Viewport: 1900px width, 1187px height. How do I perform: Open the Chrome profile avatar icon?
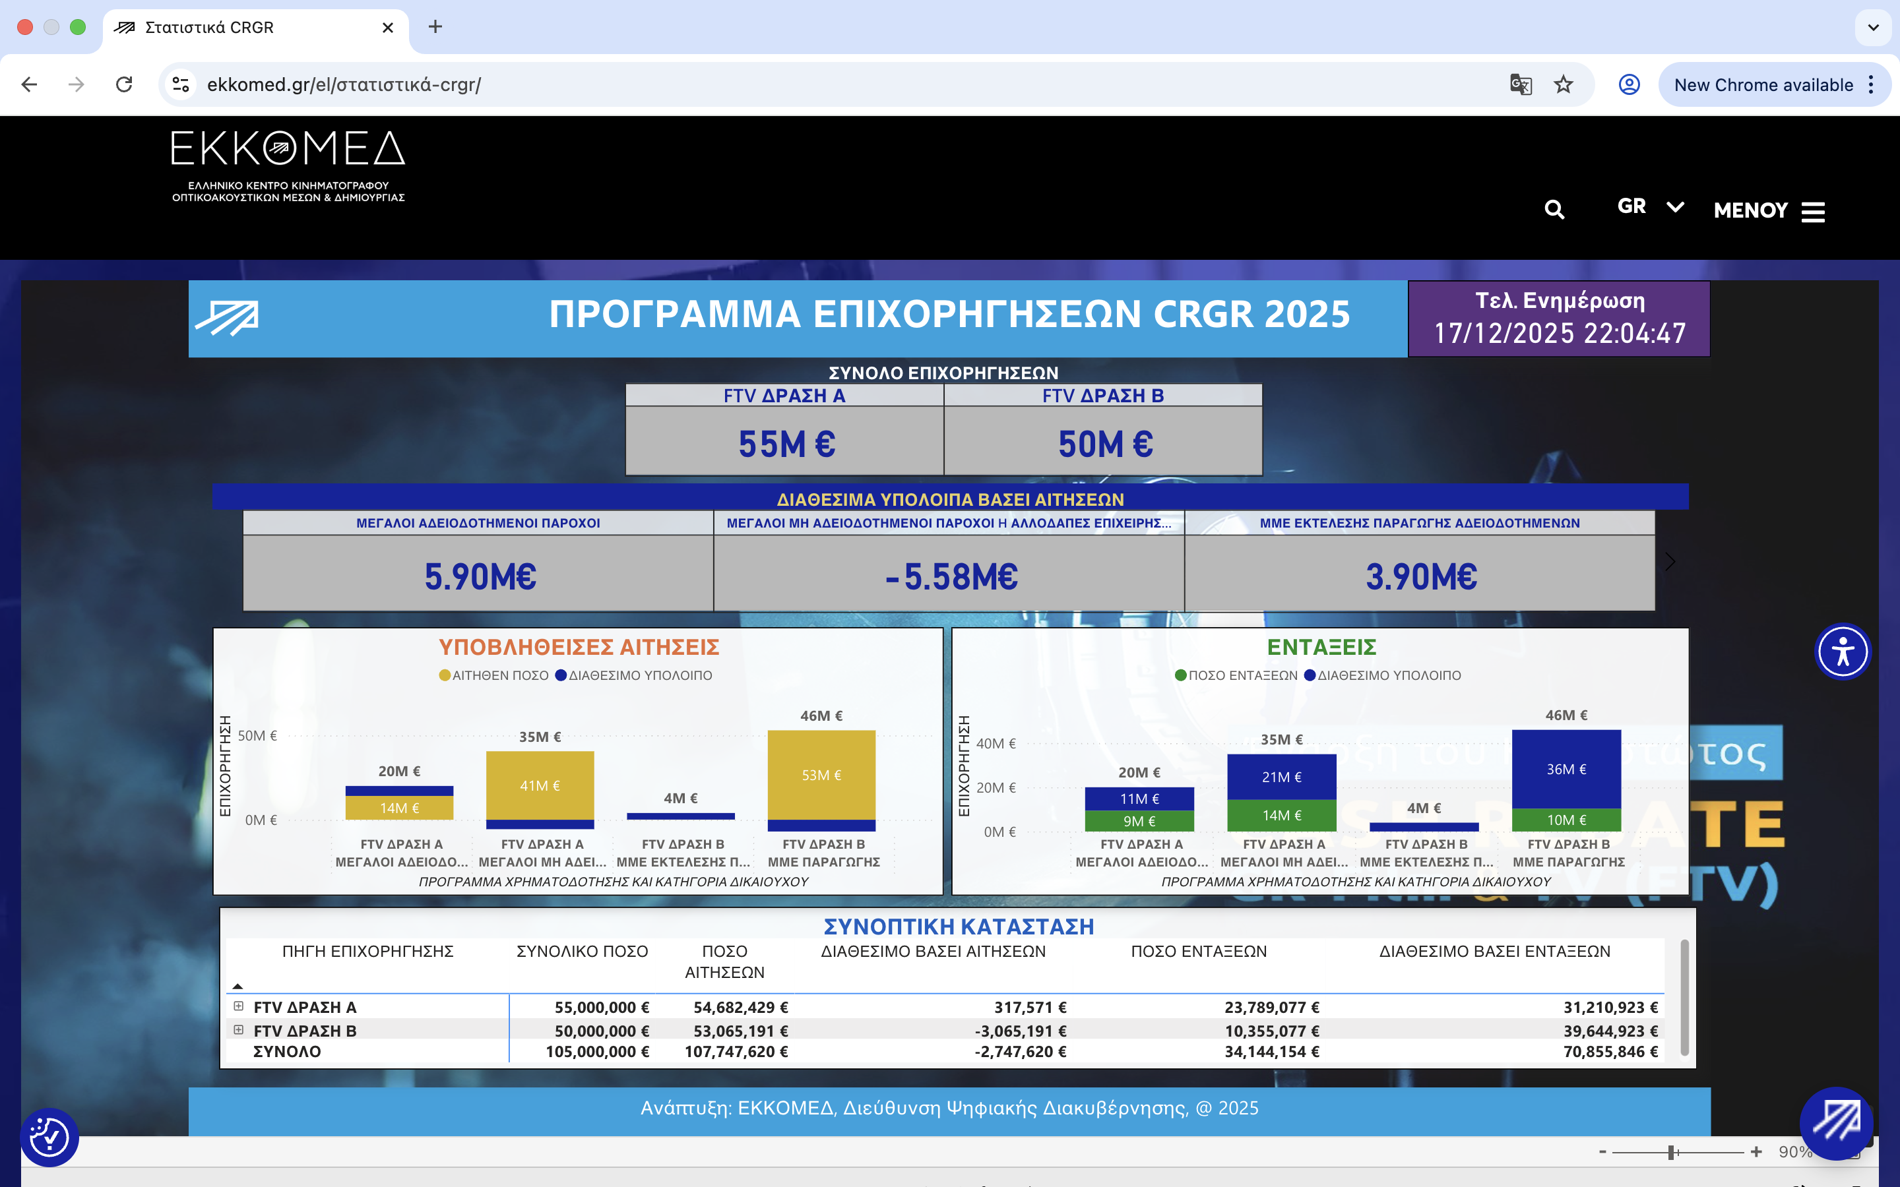(x=1629, y=85)
